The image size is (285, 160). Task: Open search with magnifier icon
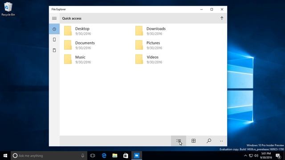209,141
